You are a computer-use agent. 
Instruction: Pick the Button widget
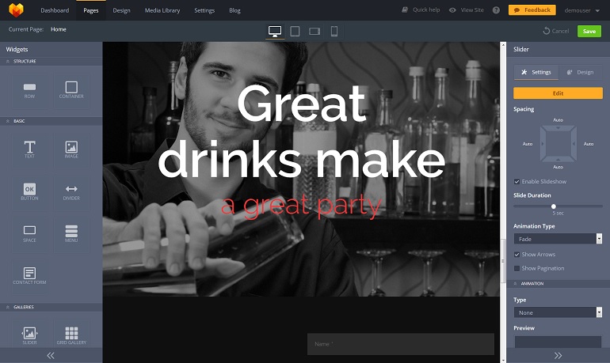29,190
